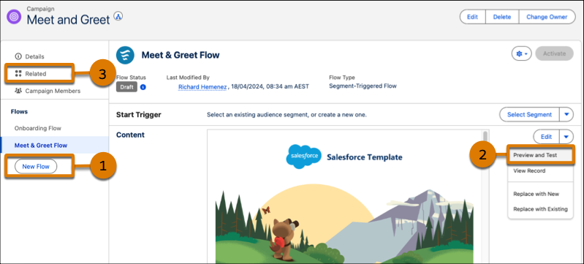Image resolution: width=584 pixels, height=264 pixels.
Task: Click the campaign hierarchy icon beside title
Action: [x=118, y=16]
